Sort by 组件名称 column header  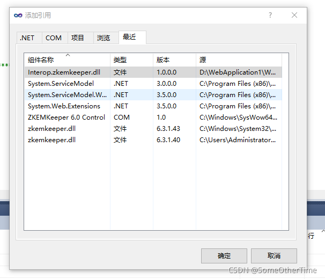tap(67, 60)
